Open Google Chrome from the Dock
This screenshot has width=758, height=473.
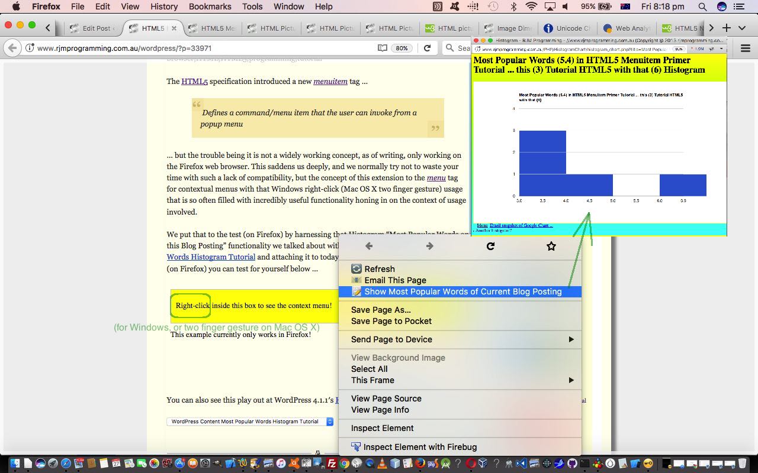(344, 464)
